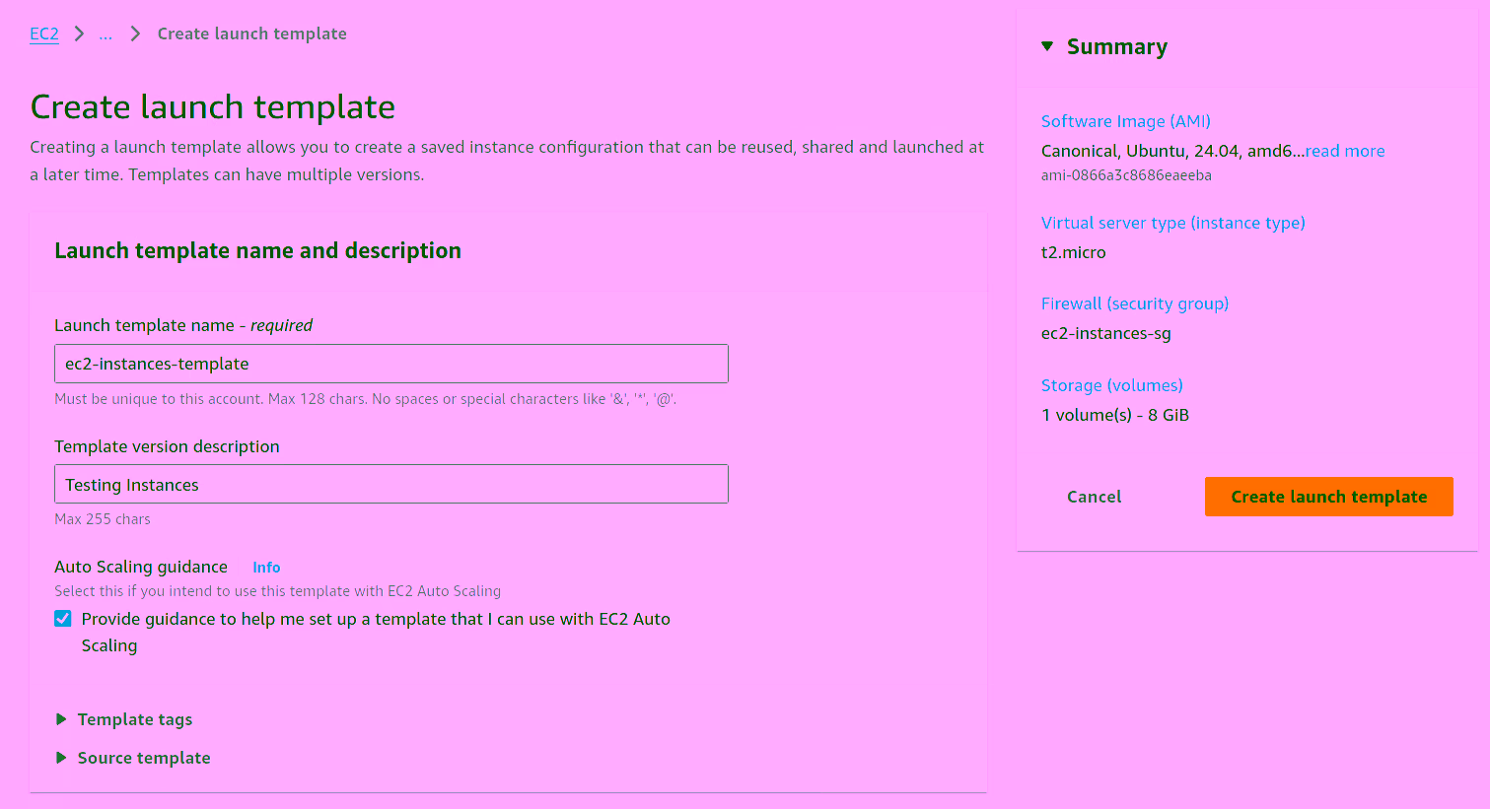This screenshot has height=809, width=1490.
Task: Click the Template version description field
Action: coord(390,485)
